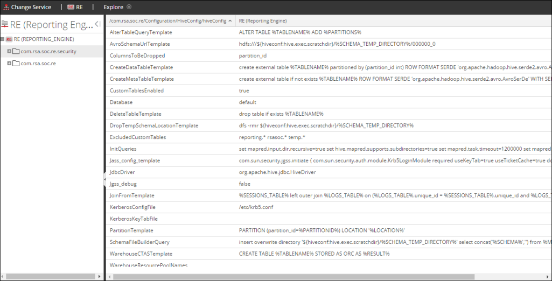Click the Jgss_debug false value
The width and height of the screenshot is (552, 281).
click(244, 184)
